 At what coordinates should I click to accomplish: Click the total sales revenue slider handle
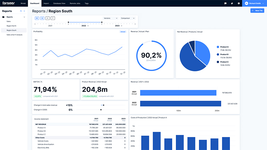tap(104, 105)
